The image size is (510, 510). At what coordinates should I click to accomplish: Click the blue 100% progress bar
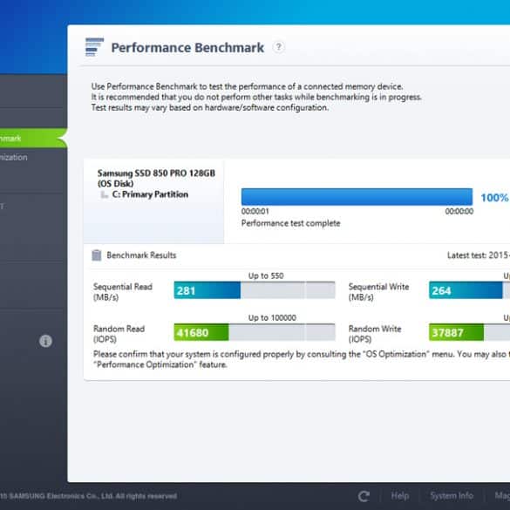tap(357, 197)
